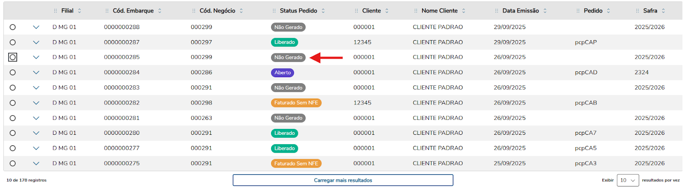Image resolution: width=685 pixels, height=192 pixels.
Task: Click Faturado Sem NFE badge for 0000000282
Action: 296,103
